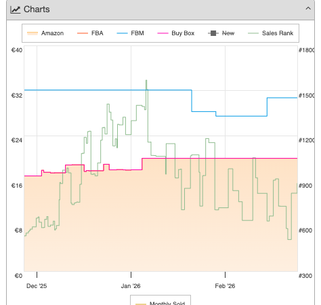Click the blue FBM legend line icon
The width and height of the screenshot is (321, 305).
(x=123, y=33)
